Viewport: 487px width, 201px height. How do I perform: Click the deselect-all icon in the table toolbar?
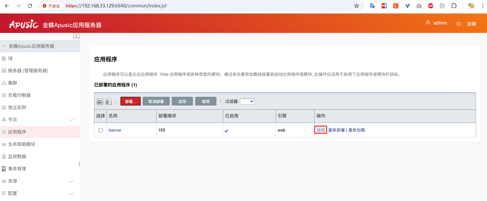(109, 101)
